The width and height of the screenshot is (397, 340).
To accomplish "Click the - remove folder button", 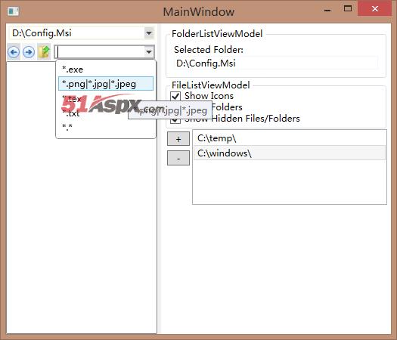I will (x=178, y=158).
